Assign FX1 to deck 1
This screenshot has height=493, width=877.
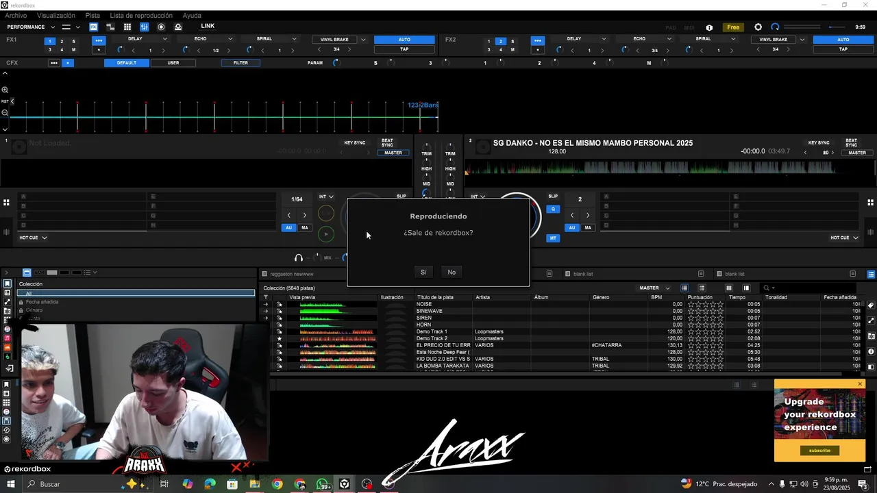49,41
